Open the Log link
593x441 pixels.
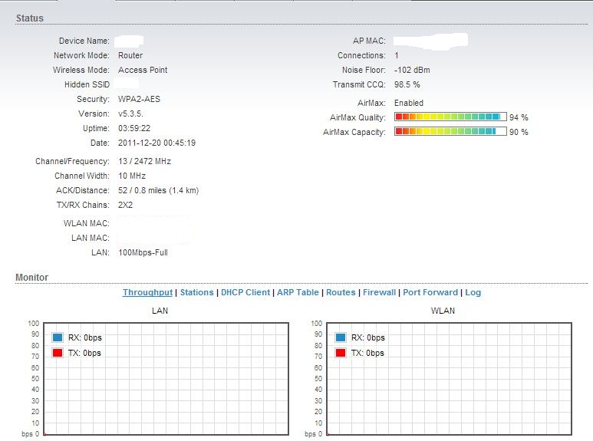(473, 292)
